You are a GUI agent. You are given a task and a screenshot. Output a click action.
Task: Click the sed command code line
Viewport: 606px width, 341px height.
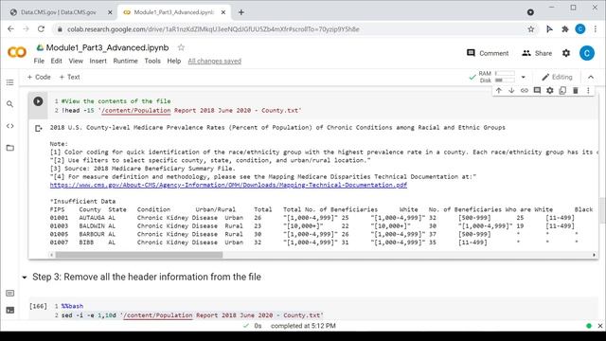[x=192, y=315]
